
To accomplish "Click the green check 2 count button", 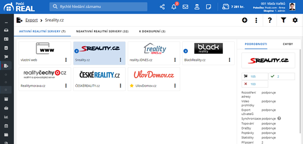I will point(281,76).
